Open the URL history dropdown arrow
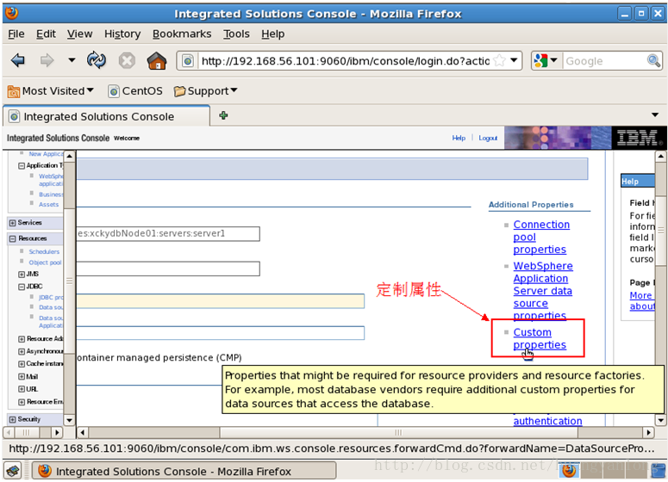This screenshot has width=668, height=482. click(x=515, y=60)
